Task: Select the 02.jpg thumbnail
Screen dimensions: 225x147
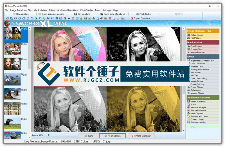Action: click(x=12, y=49)
